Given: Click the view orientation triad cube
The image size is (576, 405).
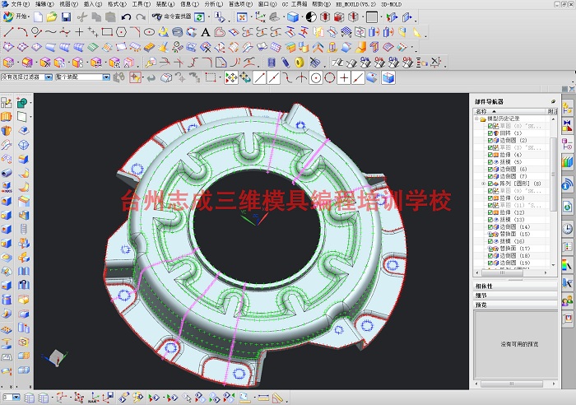Looking at the screenshot, I should (x=56, y=357).
